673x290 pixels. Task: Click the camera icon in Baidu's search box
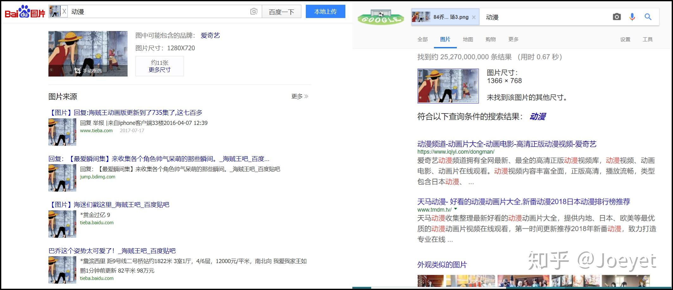click(x=253, y=11)
